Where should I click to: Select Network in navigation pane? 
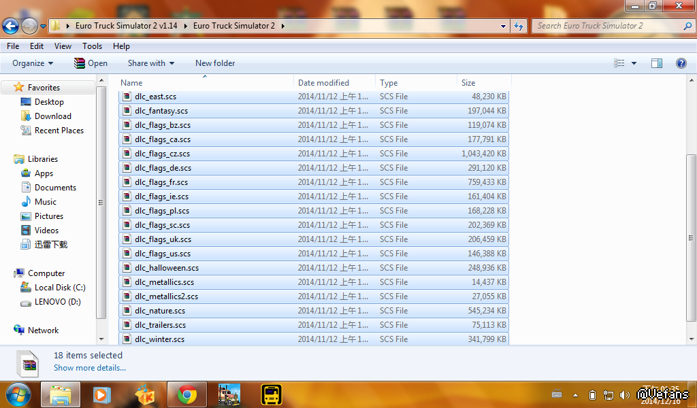[43, 330]
